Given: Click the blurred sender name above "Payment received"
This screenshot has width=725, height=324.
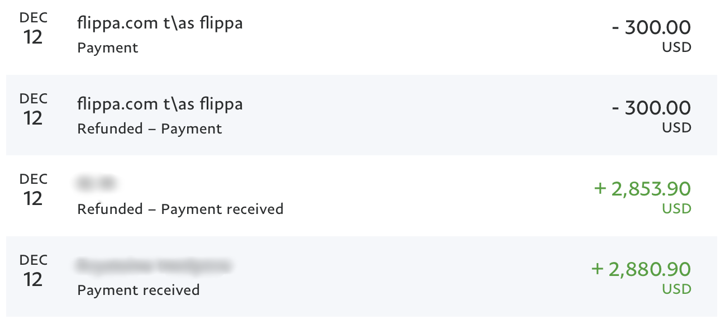Looking at the screenshot, I should (x=154, y=265).
